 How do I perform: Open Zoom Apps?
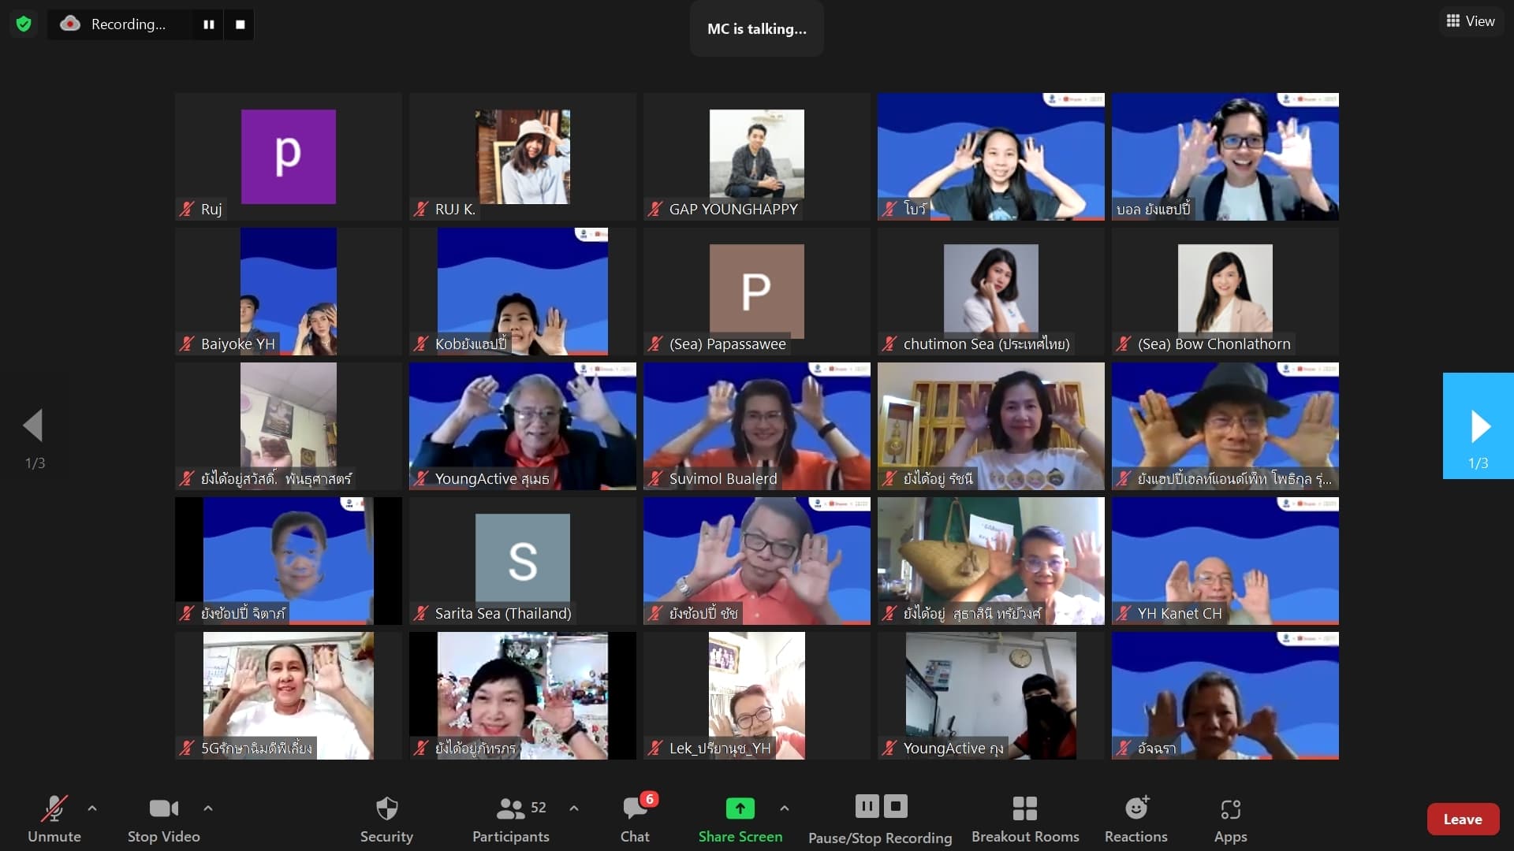pos(1231,819)
